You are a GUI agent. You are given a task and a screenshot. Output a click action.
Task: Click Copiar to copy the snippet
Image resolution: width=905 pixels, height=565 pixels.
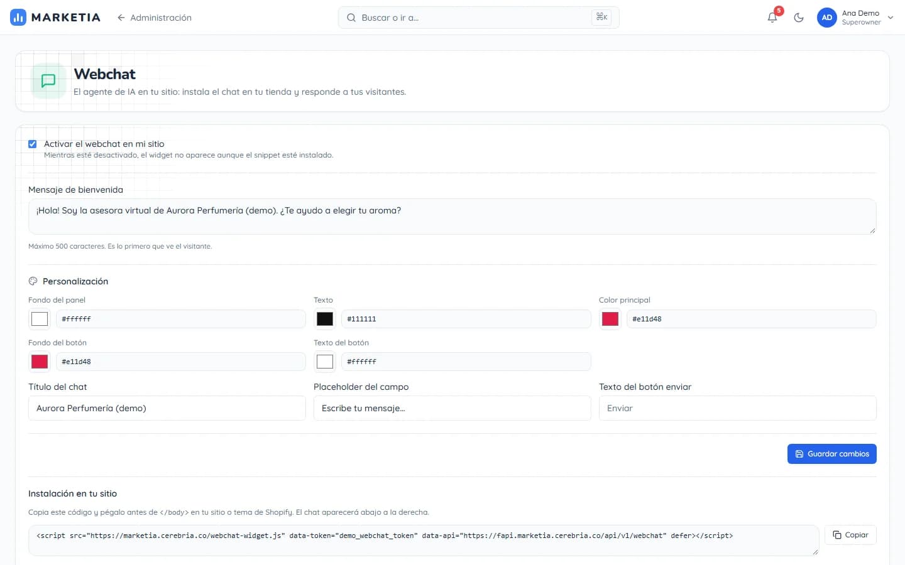(850, 535)
